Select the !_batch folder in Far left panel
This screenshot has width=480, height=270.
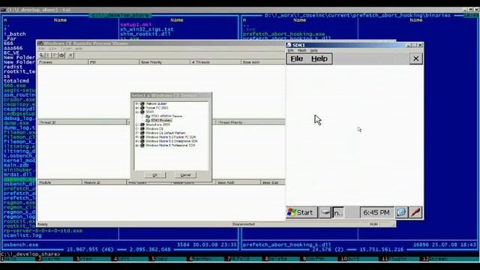[15, 34]
